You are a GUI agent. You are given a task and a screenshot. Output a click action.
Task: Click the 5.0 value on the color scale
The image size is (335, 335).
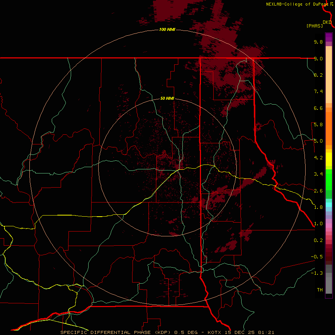318,141
